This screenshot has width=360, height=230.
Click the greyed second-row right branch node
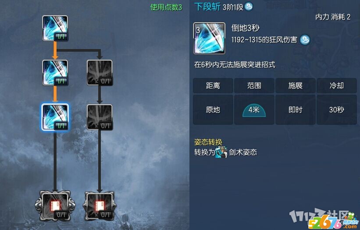(100, 73)
